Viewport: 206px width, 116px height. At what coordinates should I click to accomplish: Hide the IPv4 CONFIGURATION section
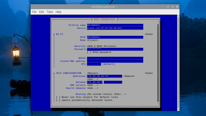[148, 73]
